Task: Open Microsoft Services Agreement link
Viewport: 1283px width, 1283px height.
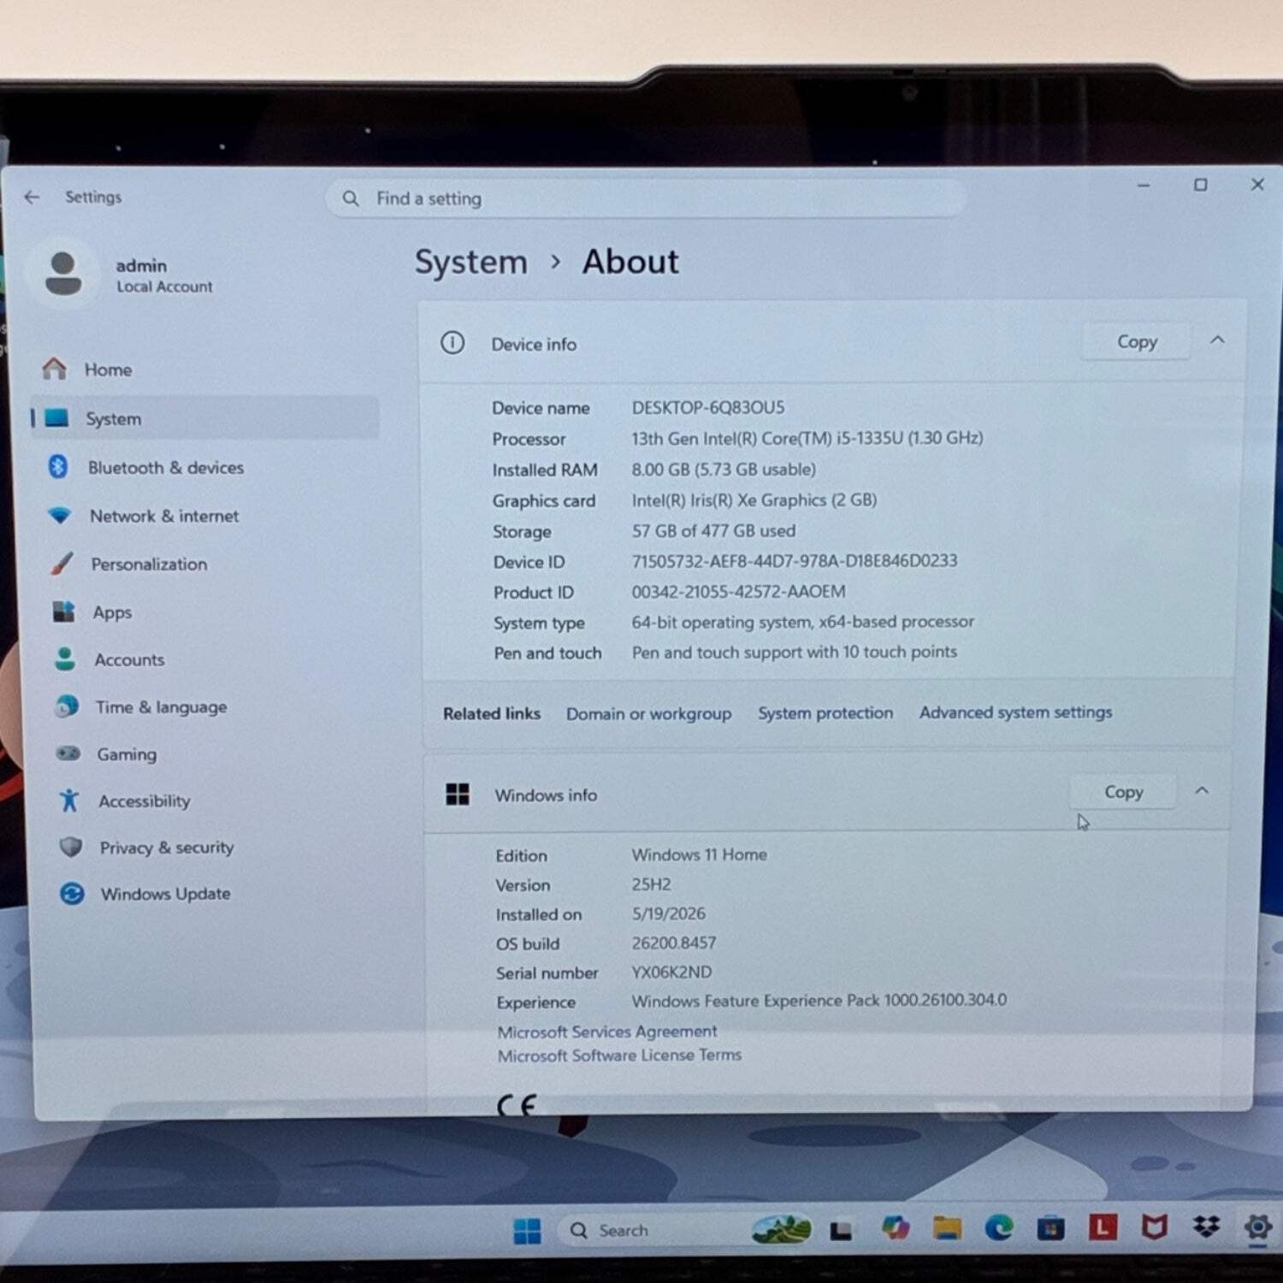Action: pyautogui.click(x=607, y=1032)
